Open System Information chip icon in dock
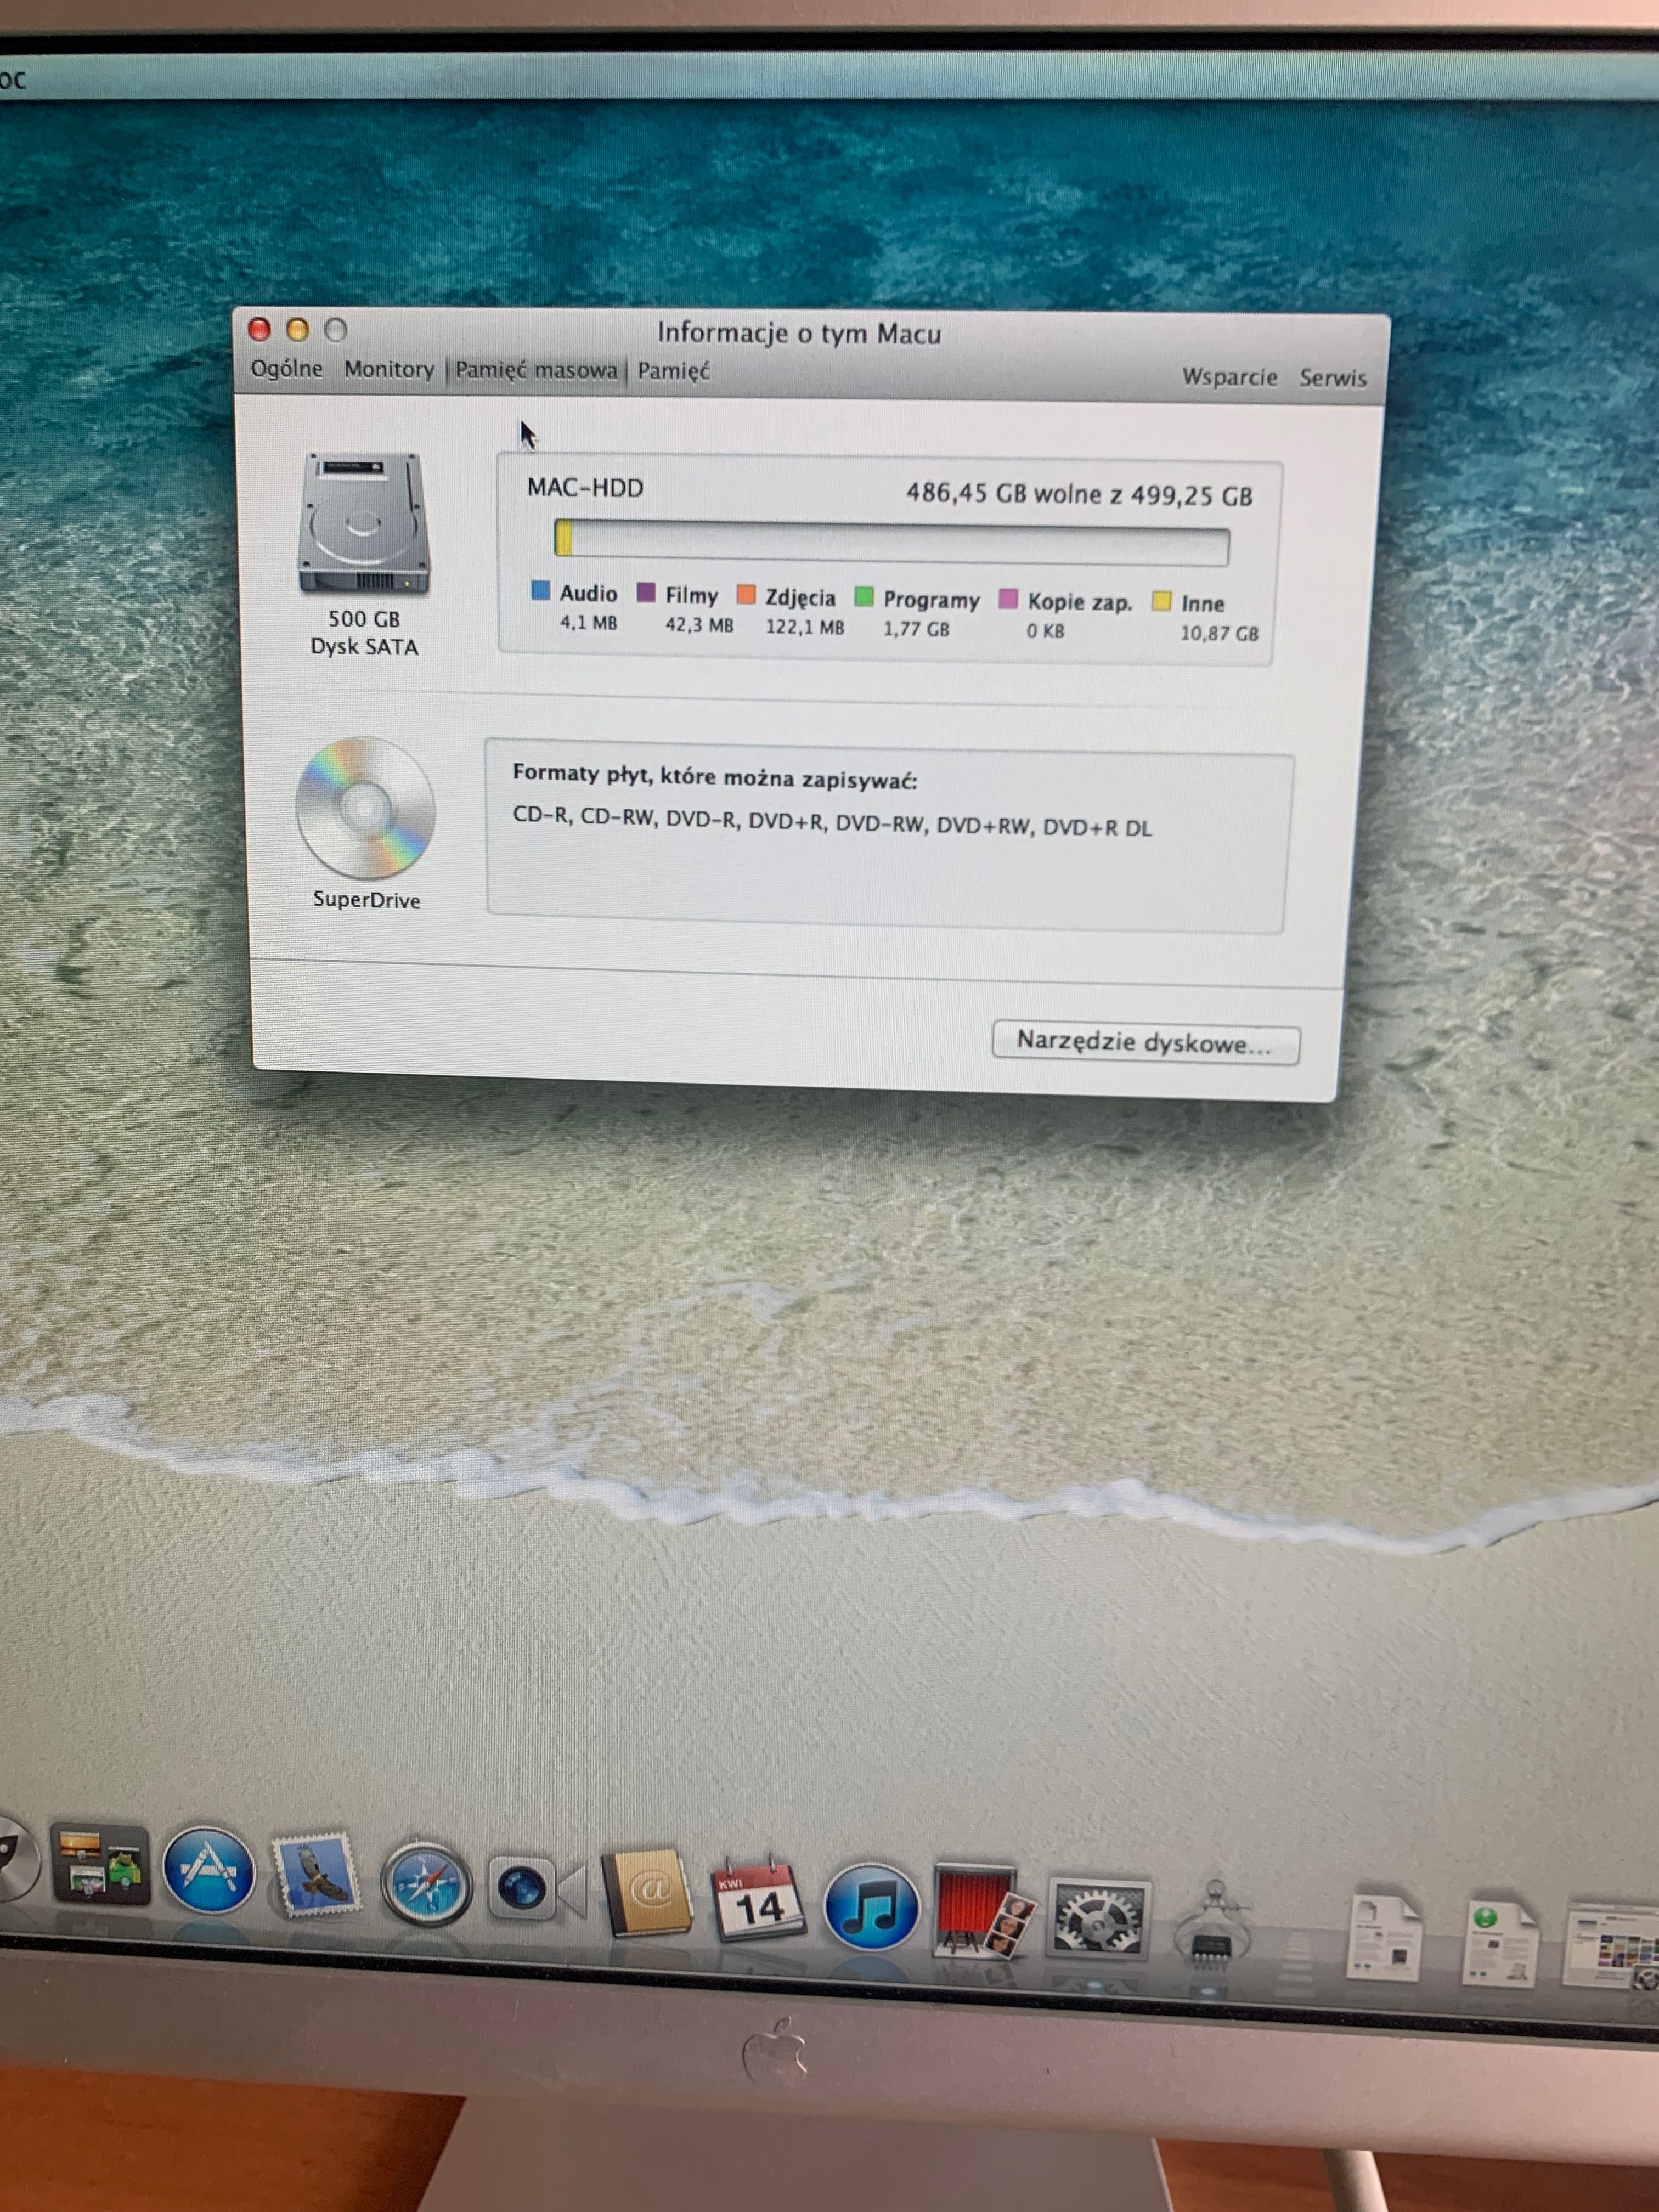Image resolution: width=1659 pixels, height=2212 pixels. [1214, 1924]
